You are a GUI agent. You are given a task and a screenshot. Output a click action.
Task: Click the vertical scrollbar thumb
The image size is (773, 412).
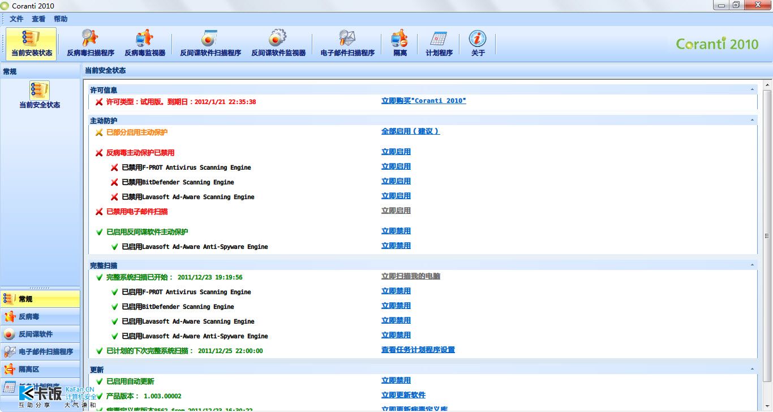pos(767,235)
